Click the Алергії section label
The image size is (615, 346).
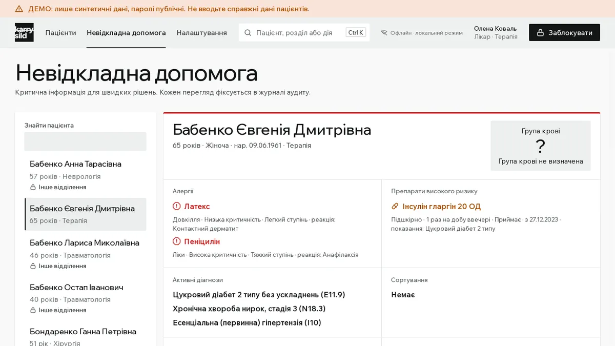(183, 191)
